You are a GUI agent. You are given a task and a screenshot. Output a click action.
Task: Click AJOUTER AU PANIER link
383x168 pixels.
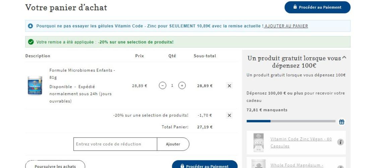(x=286, y=26)
